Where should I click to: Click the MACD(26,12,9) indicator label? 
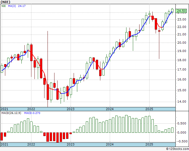point(11,113)
